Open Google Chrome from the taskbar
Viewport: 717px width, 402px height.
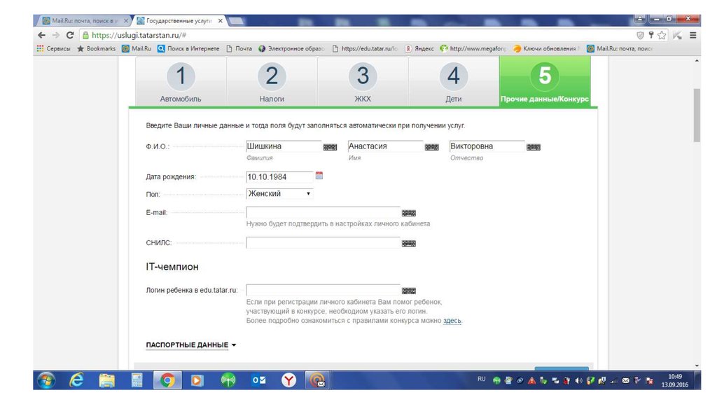click(167, 380)
